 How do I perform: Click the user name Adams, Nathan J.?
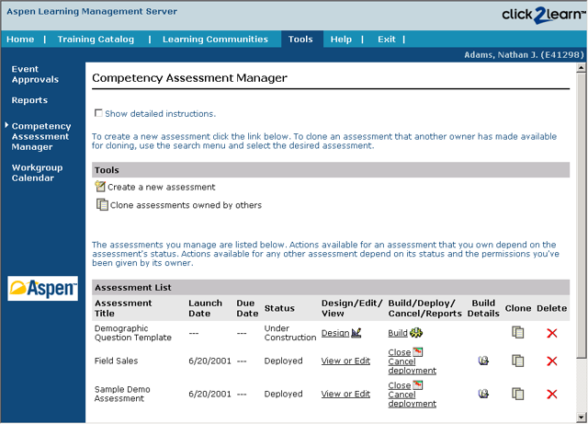(x=524, y=55)
